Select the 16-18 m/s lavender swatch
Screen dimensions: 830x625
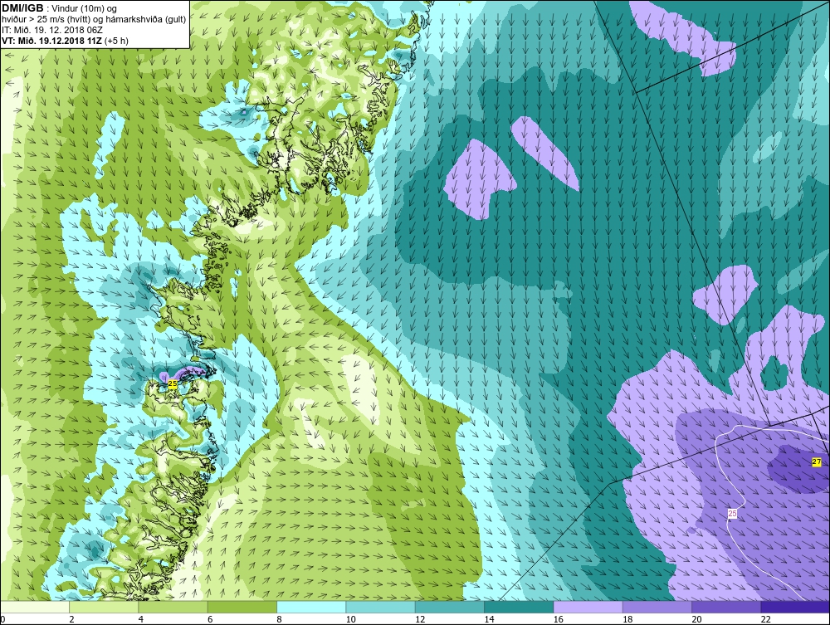tap(588, 607)
